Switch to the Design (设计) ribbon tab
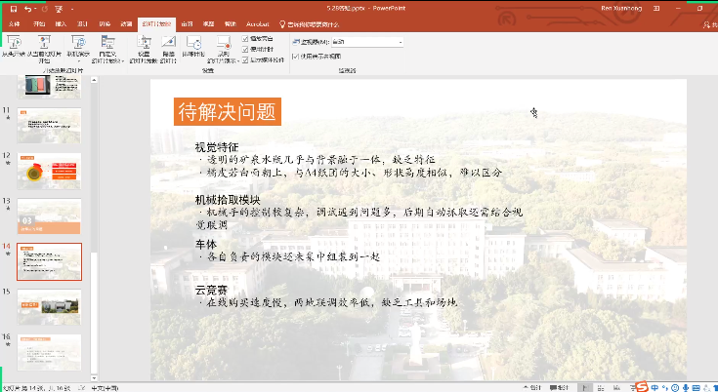This screenshot has width=718, height=392. [82, 24]
